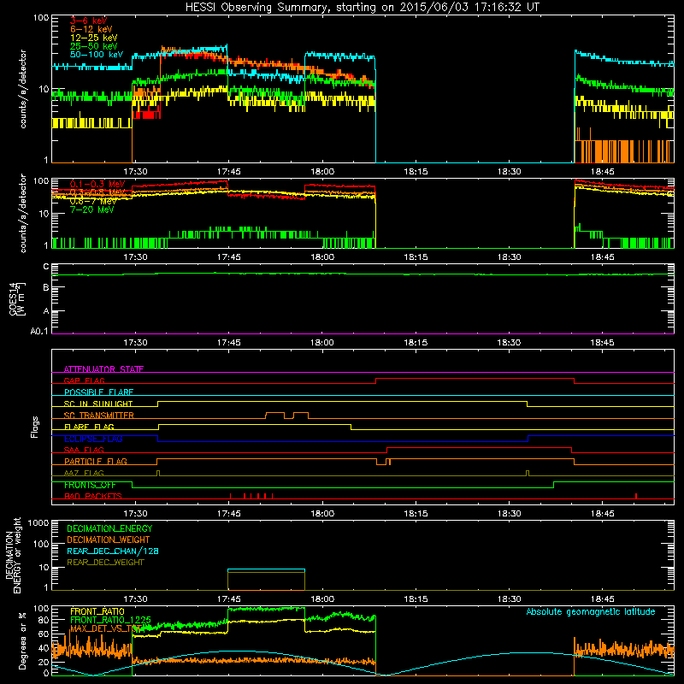Image resolution: width=684 pixels, height=684 pixels.
Task: Click the 'MAX_DET_VS_TOT' legend label
Action: (105, 628)
